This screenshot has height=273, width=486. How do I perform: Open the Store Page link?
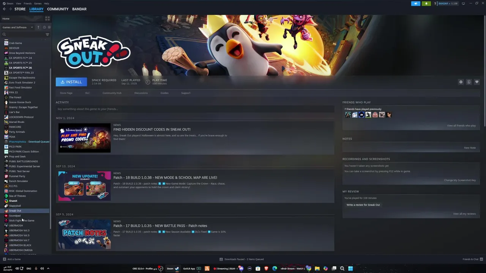click(x=66, y=93)
